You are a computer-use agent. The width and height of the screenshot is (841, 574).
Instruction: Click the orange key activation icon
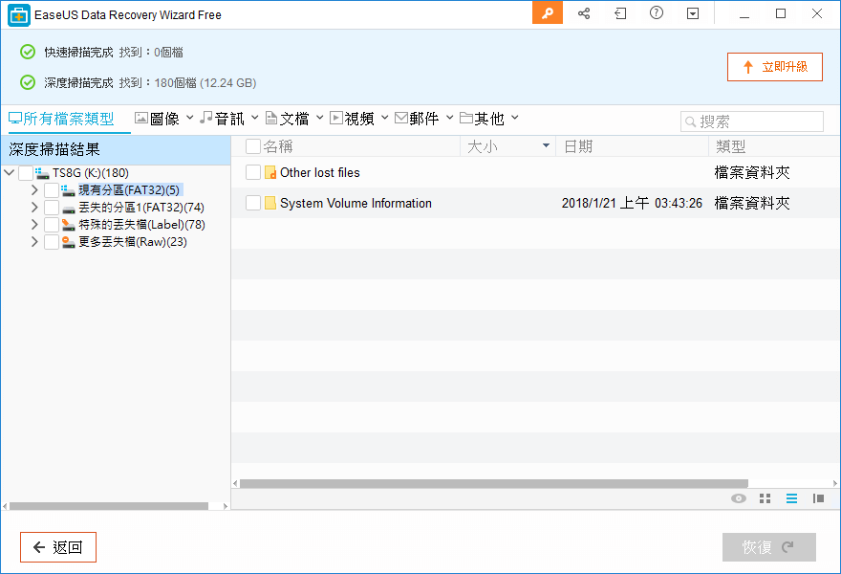click(548, 13)
